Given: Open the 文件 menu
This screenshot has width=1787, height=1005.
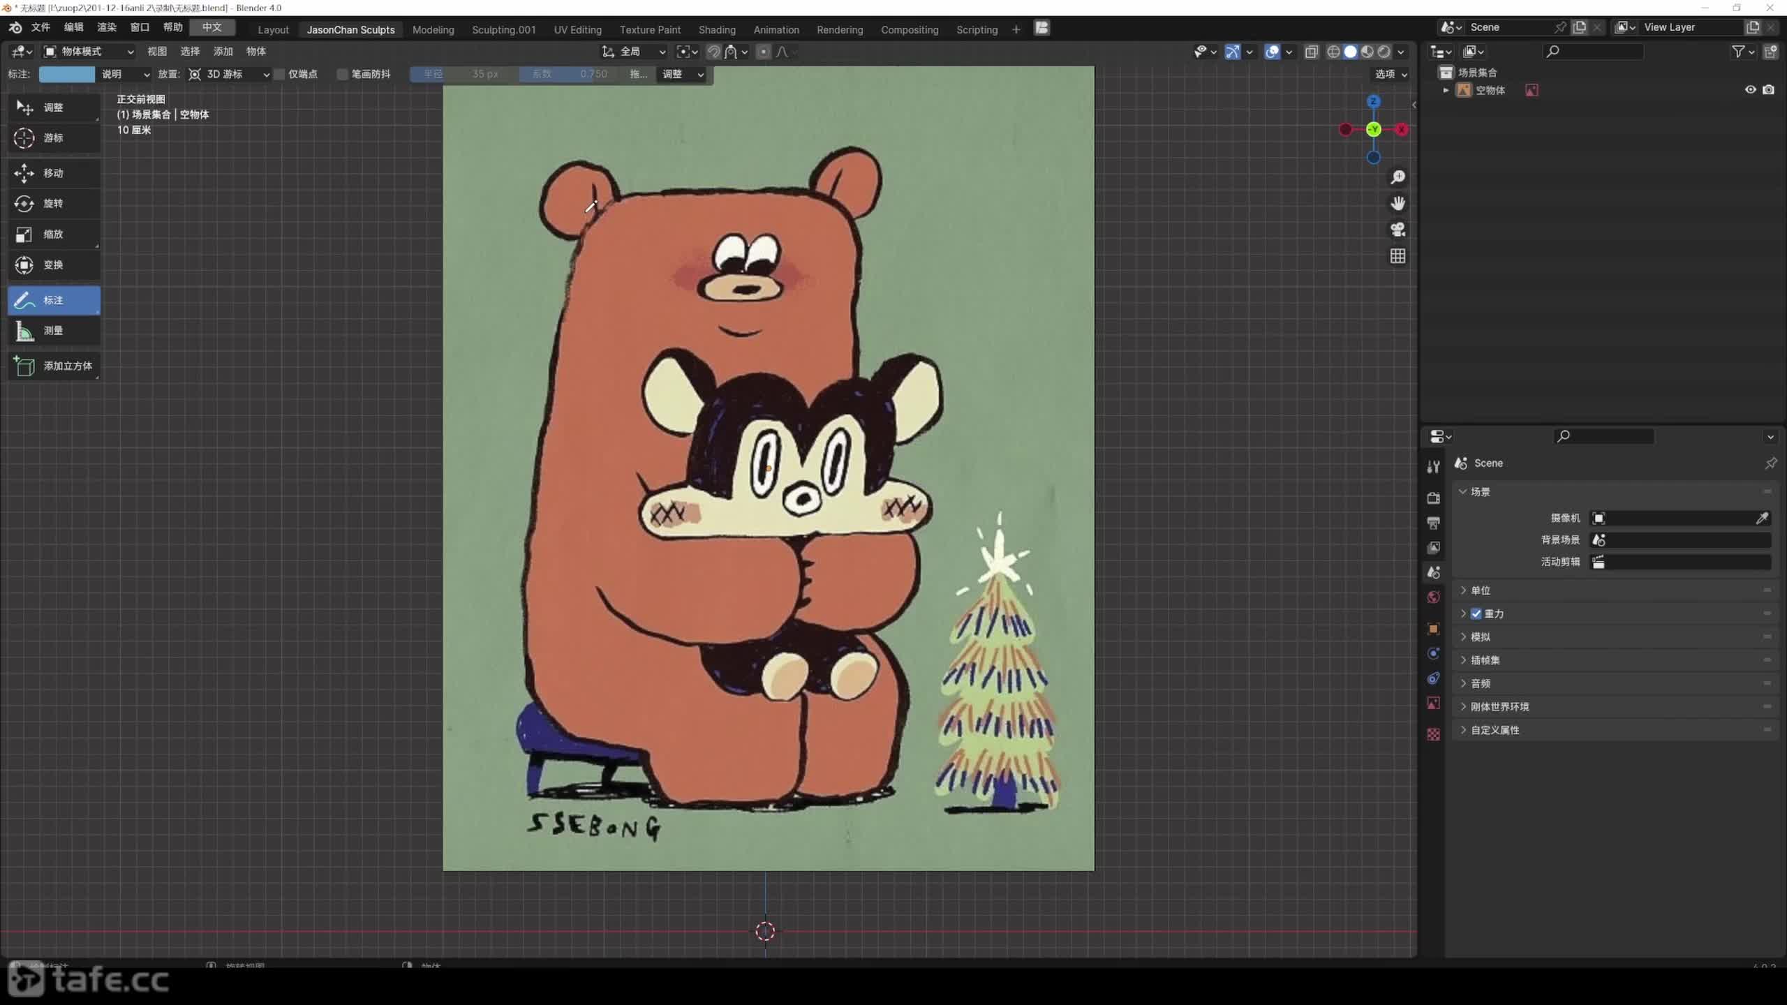Looking at the screenshot, I should [40, 27].
